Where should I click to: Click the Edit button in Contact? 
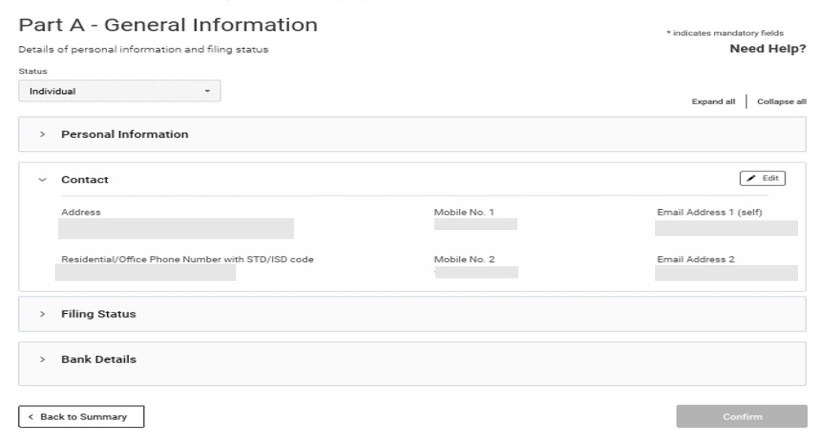point(762,178)
